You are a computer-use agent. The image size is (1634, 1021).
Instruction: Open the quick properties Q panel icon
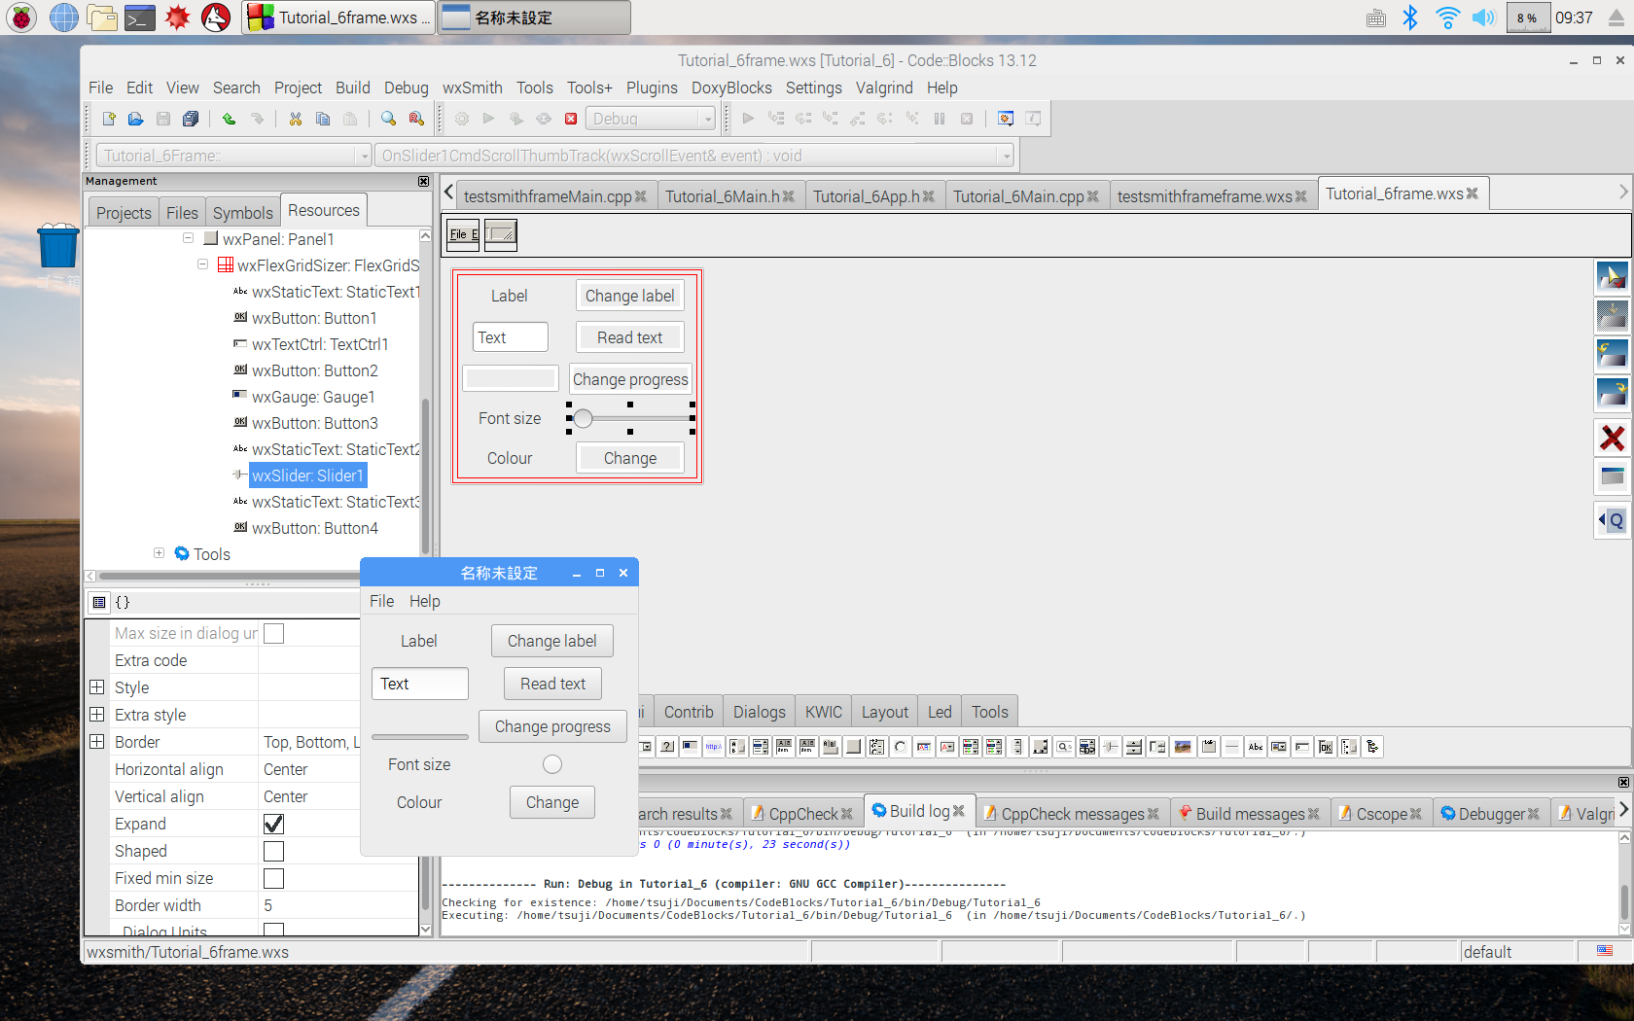click(x=1612, y=520)
